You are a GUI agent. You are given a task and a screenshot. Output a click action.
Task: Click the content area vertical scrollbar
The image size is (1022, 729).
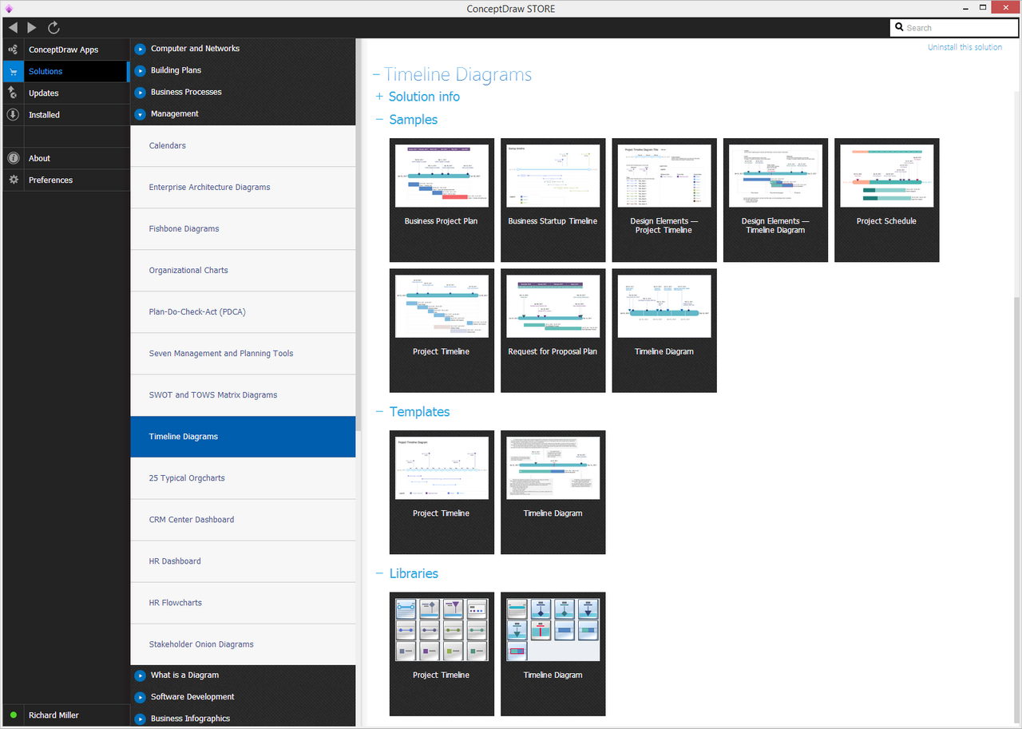pyautogui.click(x=1016, y=511)
